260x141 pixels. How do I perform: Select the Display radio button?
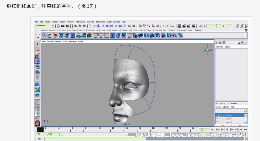point(216,104)
